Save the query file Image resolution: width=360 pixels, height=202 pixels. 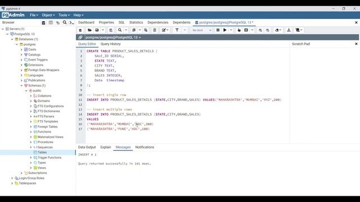(x=97, y=30)
